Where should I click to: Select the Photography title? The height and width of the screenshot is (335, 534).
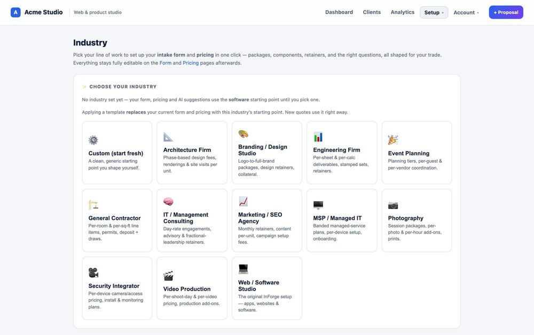point(406,218)
